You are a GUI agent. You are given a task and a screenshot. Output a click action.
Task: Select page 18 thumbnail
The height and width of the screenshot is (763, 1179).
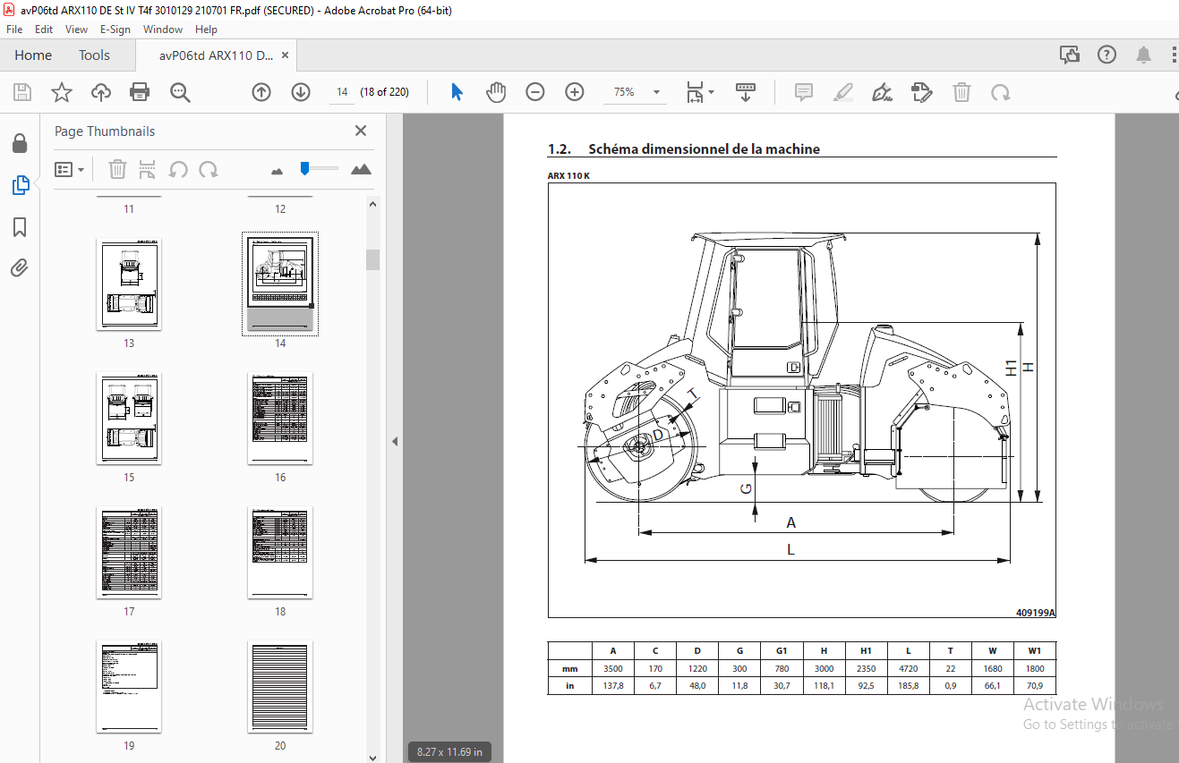pyautogui.click(x=280, y=553)
